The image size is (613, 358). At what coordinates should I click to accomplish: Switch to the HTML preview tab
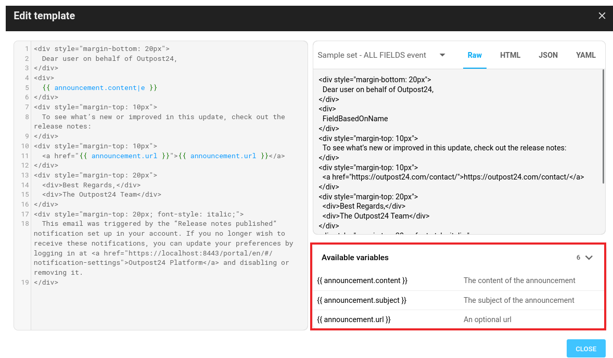point(510,55)
